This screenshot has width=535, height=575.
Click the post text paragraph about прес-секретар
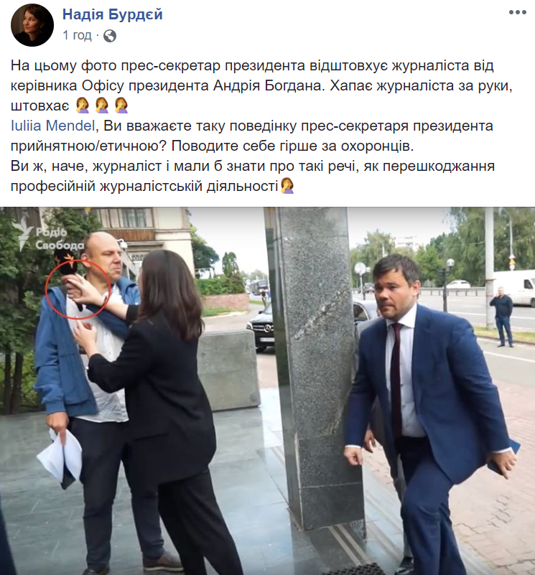[x=261, y=85]
